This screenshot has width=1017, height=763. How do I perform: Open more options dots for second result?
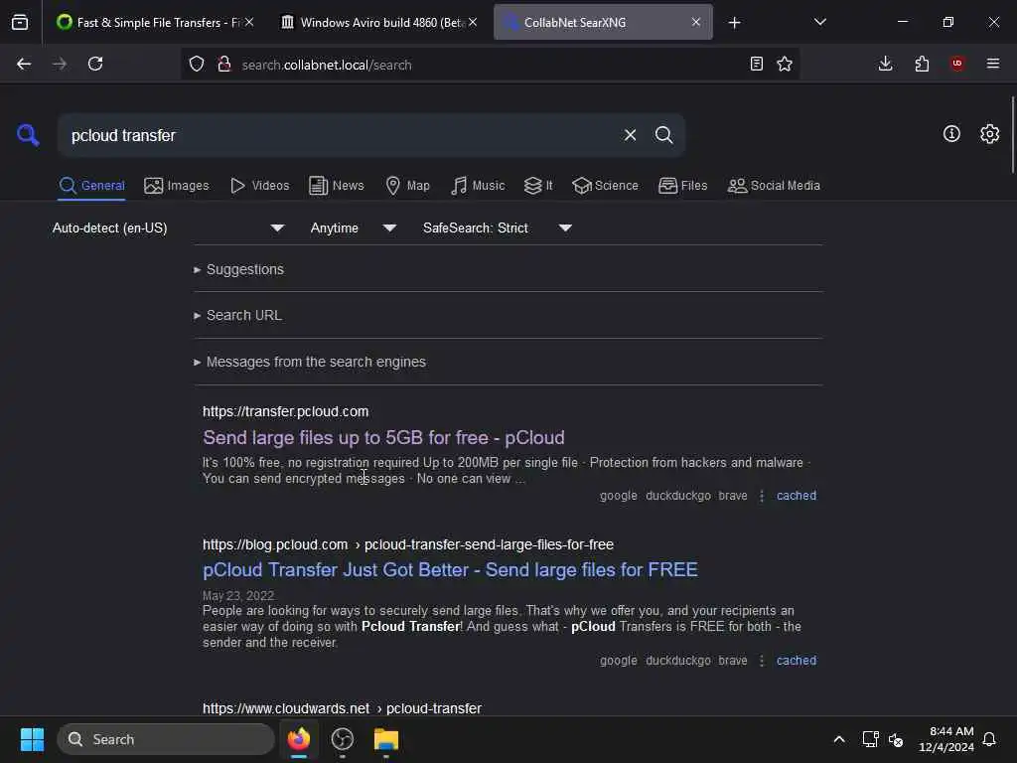pyautogui.click(x=762, y=661)
